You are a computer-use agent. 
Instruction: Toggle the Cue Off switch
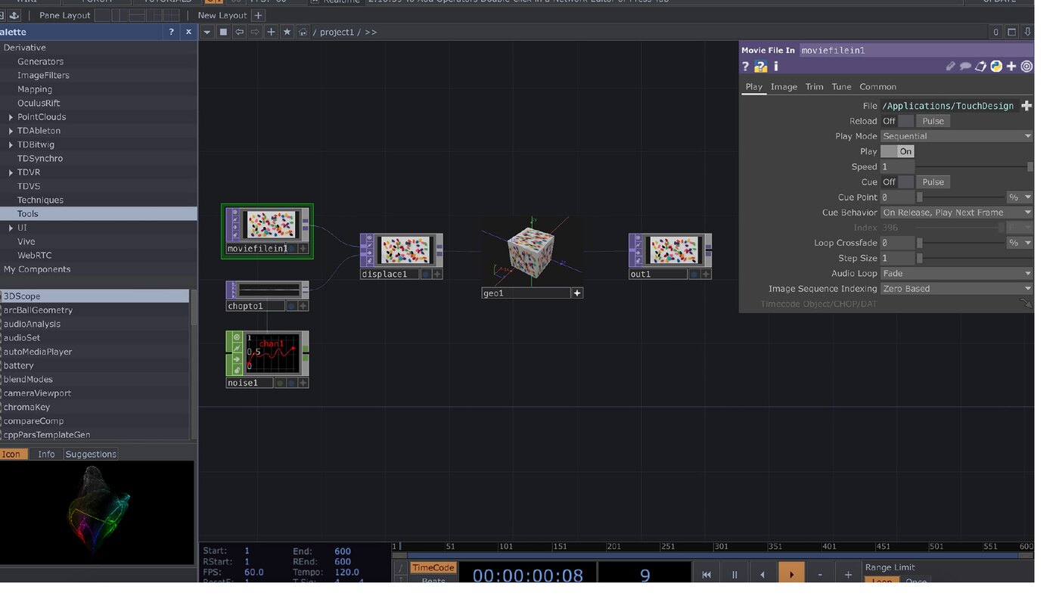[897, 182]
